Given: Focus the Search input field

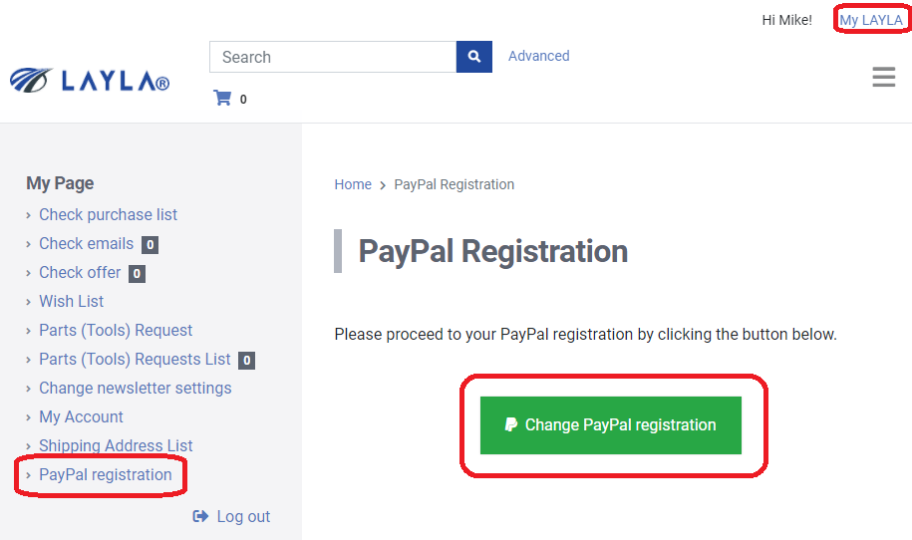Looking at the screenshot, I should [333, 57].
